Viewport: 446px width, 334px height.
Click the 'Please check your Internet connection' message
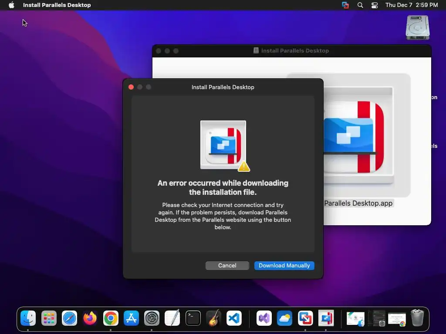(x=223, y=216)
